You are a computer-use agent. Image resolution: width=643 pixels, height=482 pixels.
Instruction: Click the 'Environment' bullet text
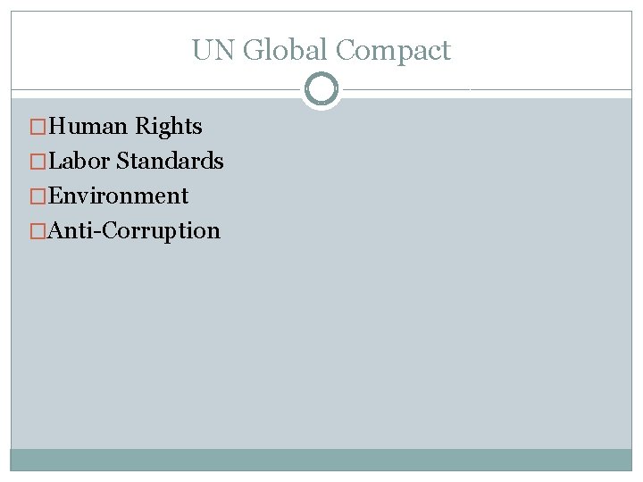pos(118,195)
